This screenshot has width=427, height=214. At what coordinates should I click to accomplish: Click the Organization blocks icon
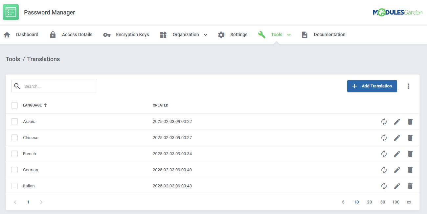pos(163,35)
